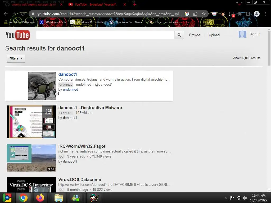Image resolution: width=271 pixels, height=203 pixels.
Task: Click the '@danooct1' handle text
Action: (104, 84)
